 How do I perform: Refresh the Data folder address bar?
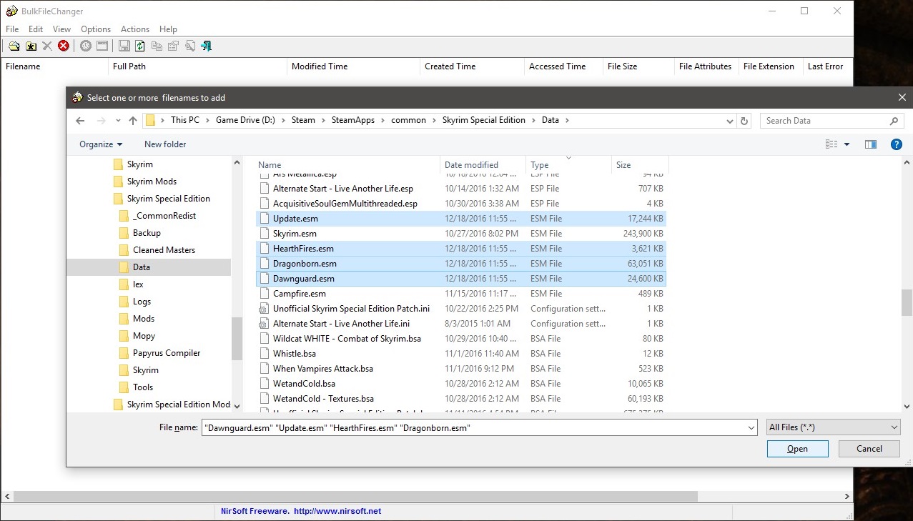coord(744,121)
